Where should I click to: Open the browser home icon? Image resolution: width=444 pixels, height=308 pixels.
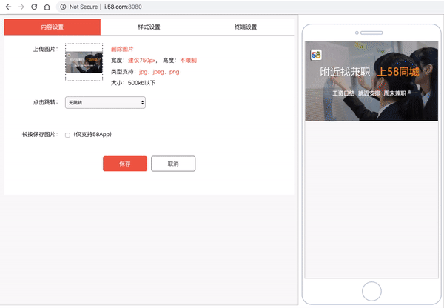47,7
